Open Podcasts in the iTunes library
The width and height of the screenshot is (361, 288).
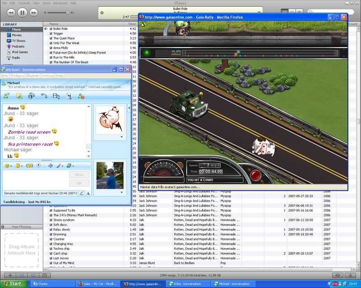[x=18, y=46]
